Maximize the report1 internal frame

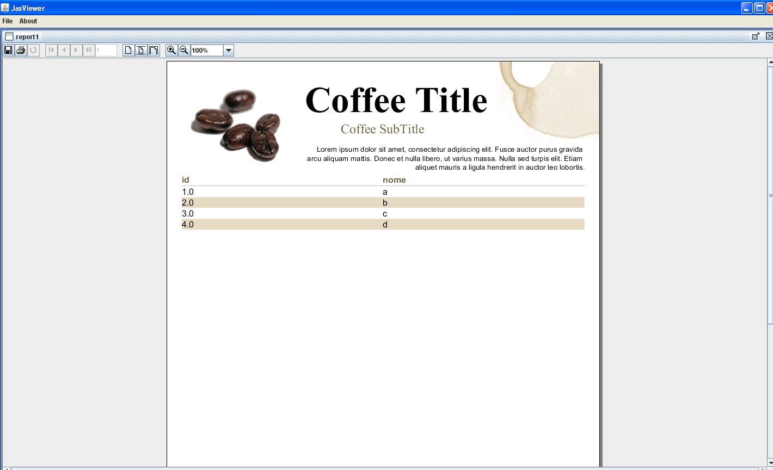(756, 36)
